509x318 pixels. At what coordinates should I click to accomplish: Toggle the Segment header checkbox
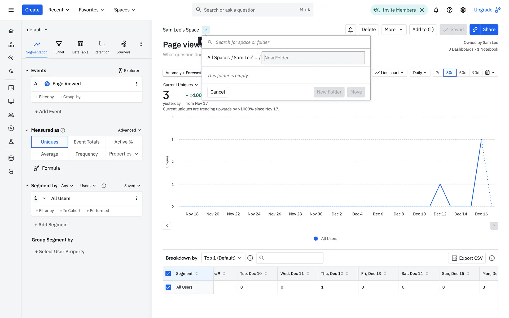point(168,273)
